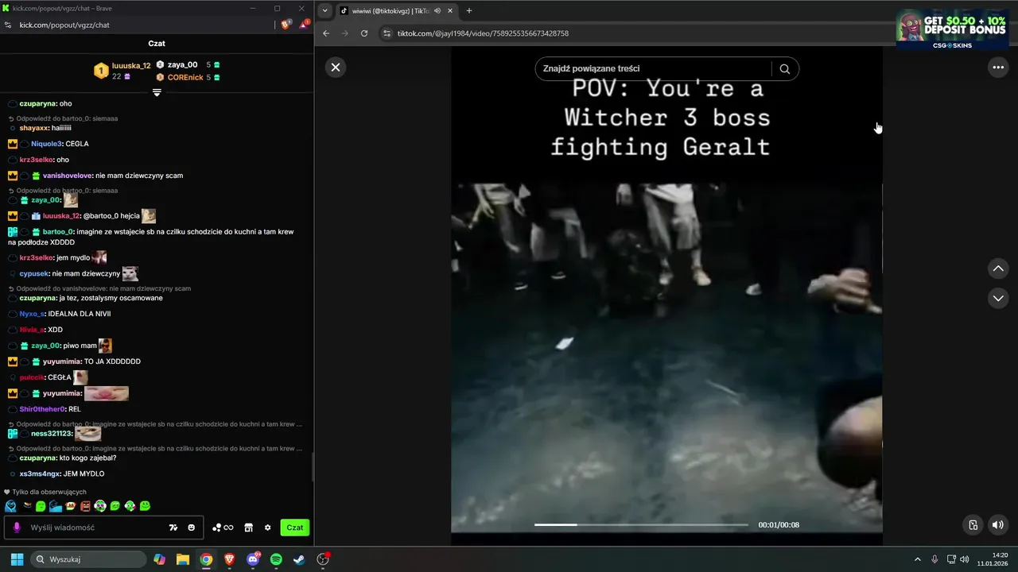Click the chat message 'kto kogo zajebal?'
1018x572 pixels.
point(87,458)
